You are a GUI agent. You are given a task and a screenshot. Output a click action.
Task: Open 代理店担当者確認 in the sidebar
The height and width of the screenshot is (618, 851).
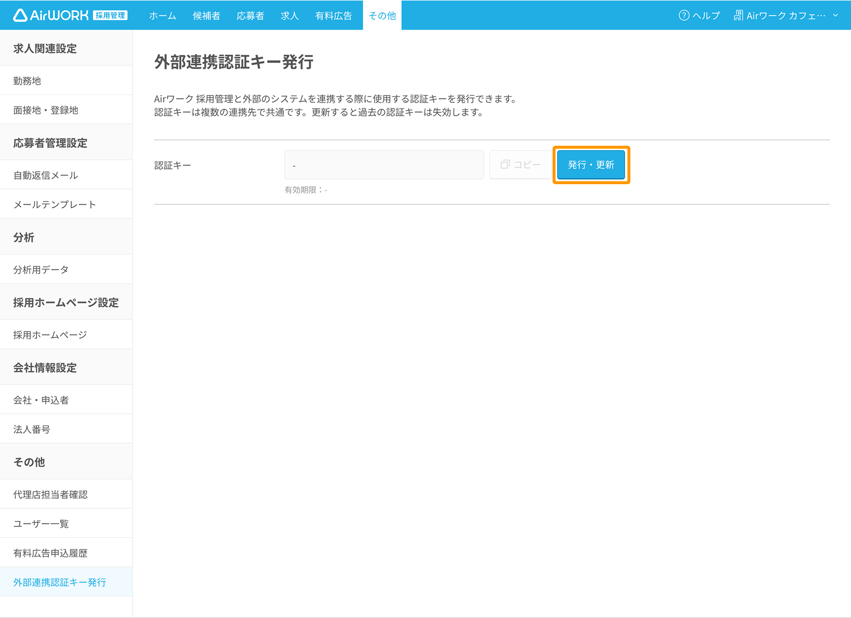tap(66, 494)
